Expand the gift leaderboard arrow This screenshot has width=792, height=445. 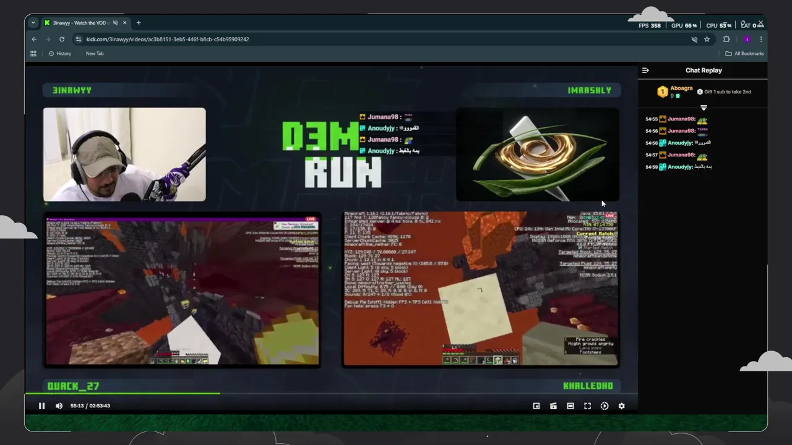[704, 108]
